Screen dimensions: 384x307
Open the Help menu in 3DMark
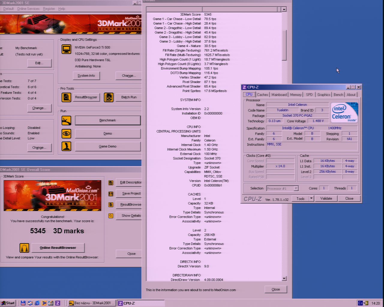point(61,9)
